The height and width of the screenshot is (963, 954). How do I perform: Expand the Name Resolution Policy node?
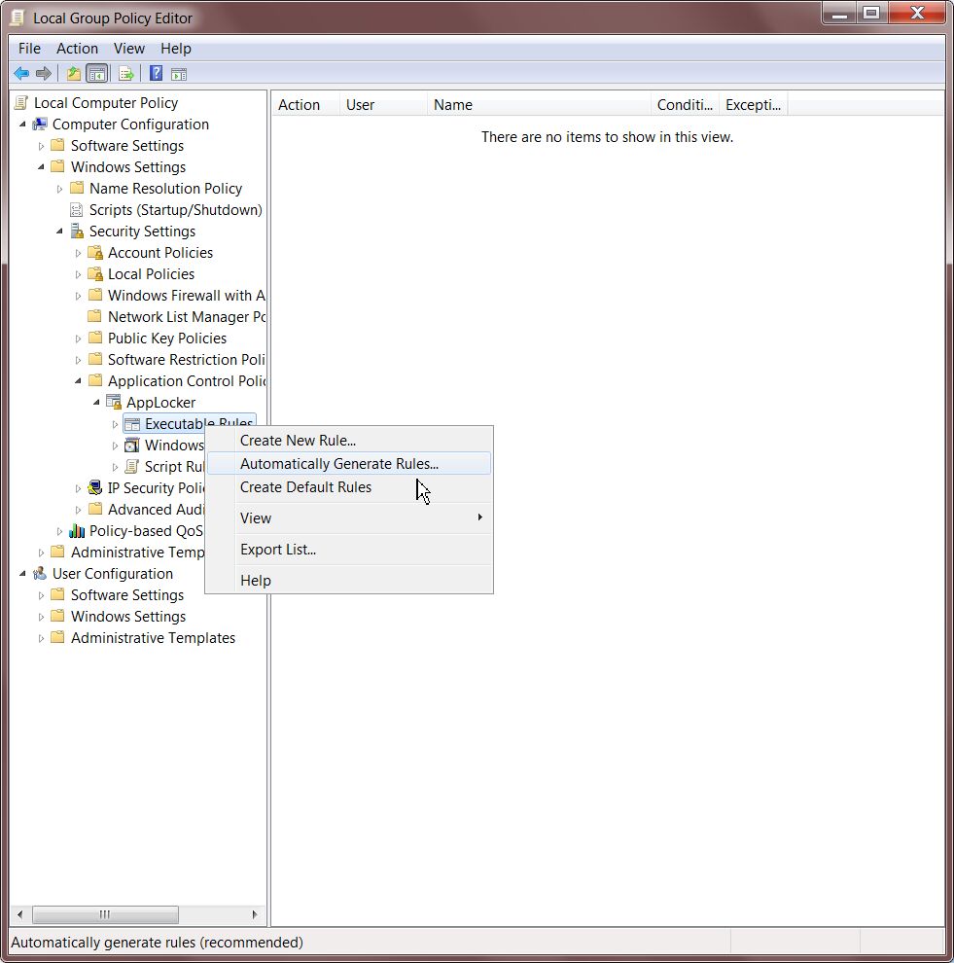click(x=59, y=189)
